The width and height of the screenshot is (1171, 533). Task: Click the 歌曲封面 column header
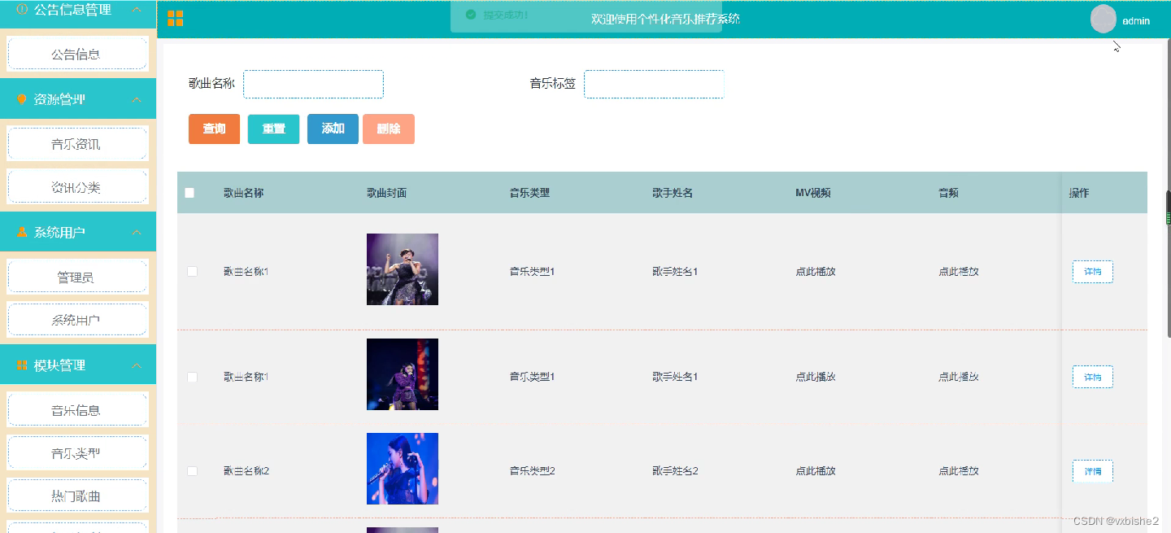point(387,193)
